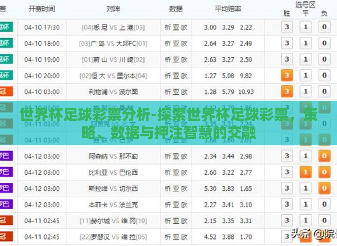This screenshot has width=337, height=246.
Task: Open 析 link for 利物浦 VS 波尔图
Action: [167, 92]
